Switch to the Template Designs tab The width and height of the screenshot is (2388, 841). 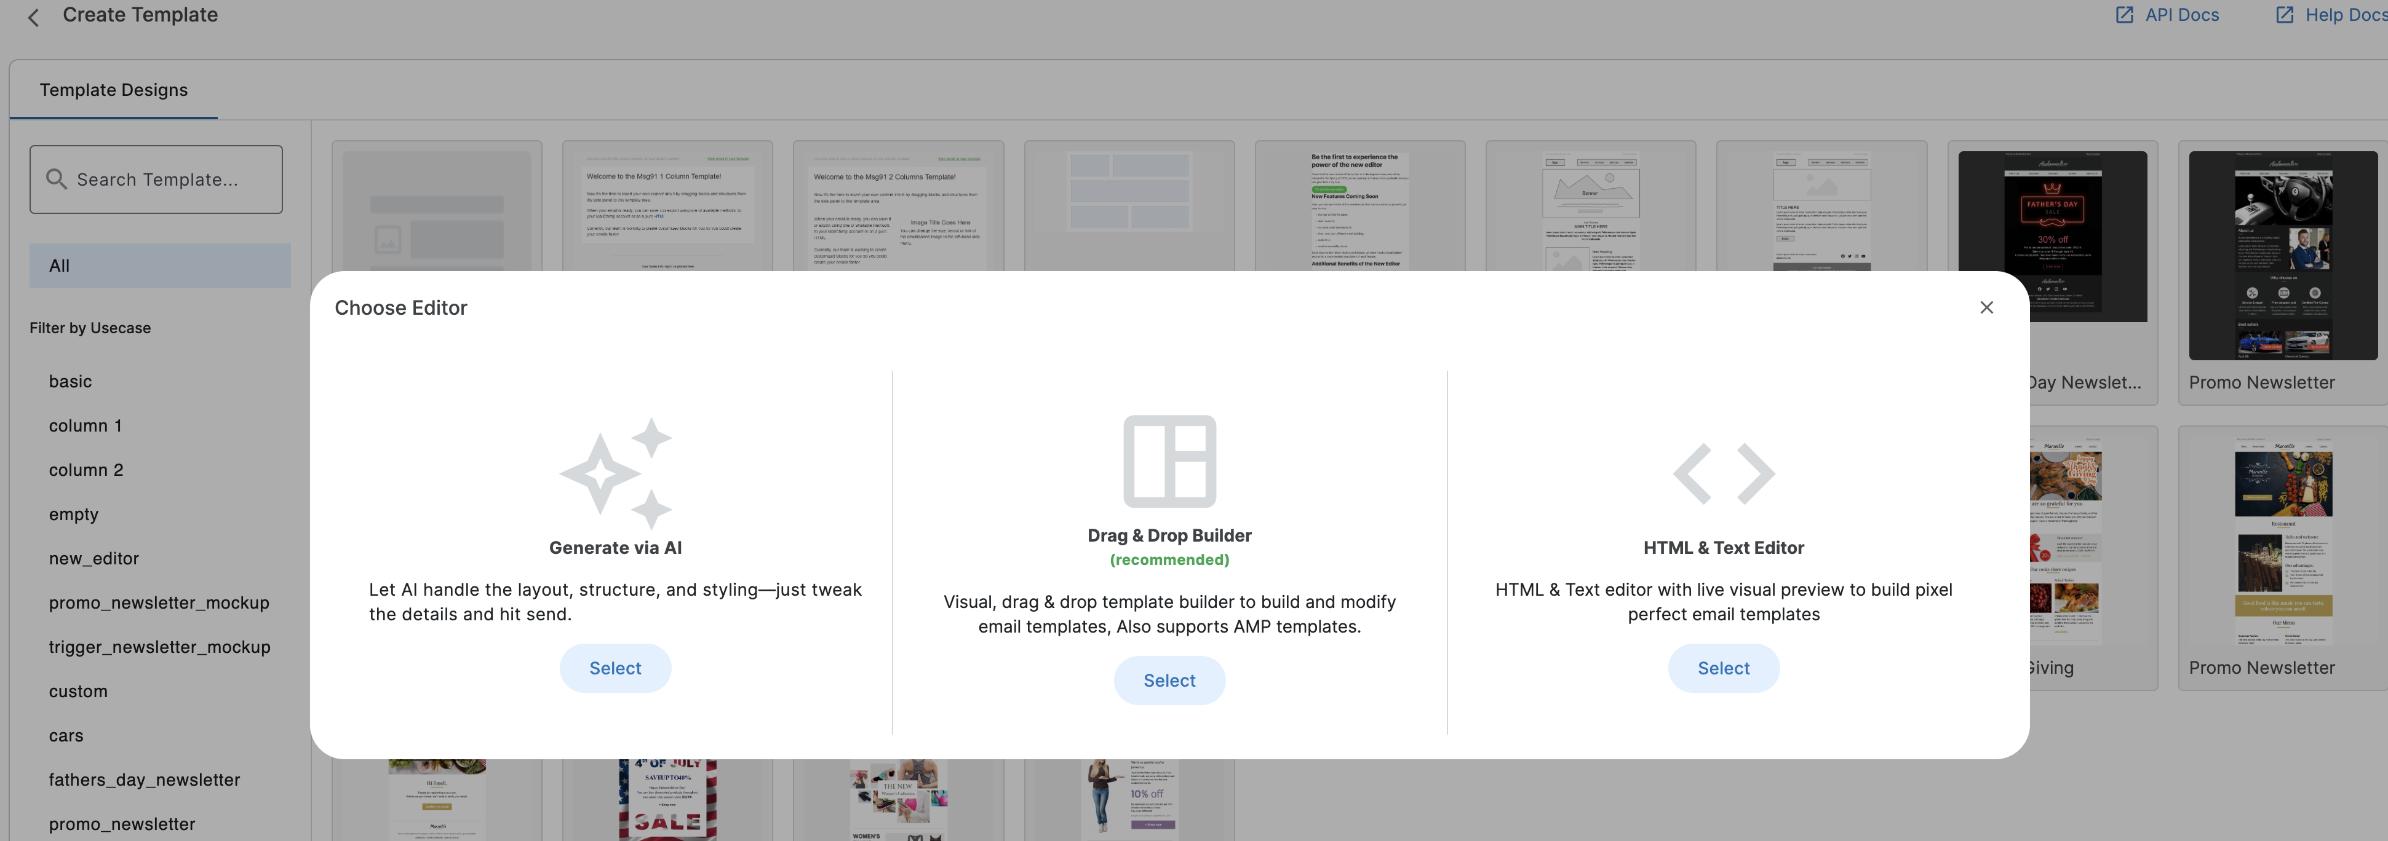coord(113,90)
